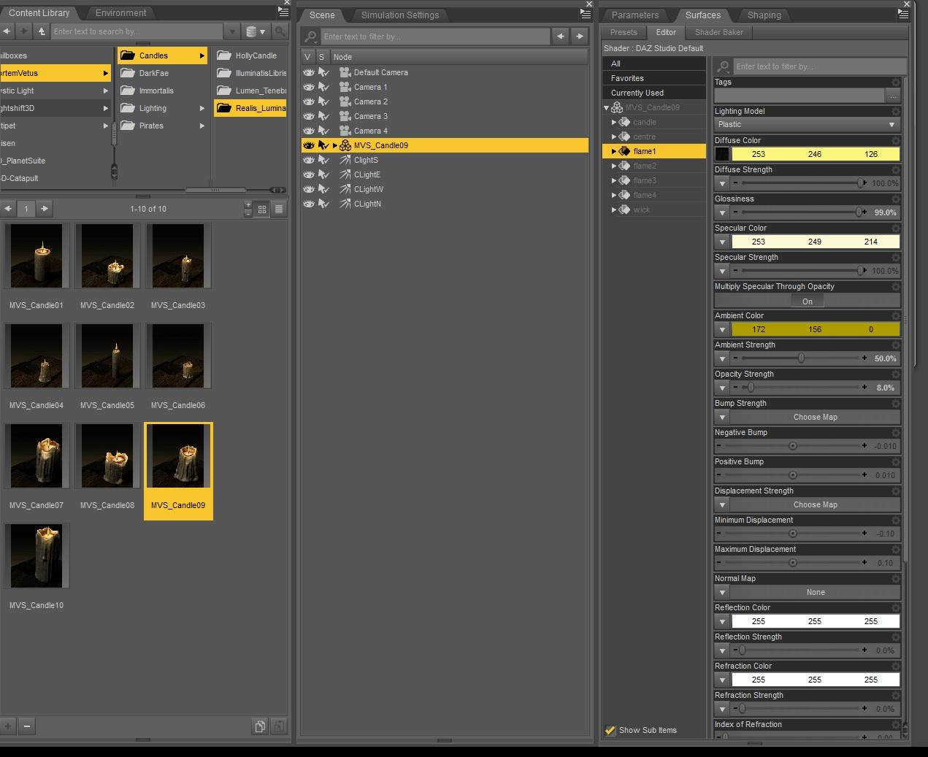Viewport: 928px width, 757px height.
Task: Open Ambient Color settings gear icon
Action: point(896,315)
